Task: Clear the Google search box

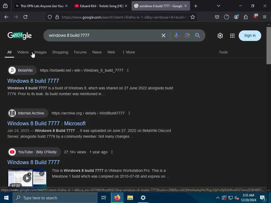Action: tap(164, 36)
